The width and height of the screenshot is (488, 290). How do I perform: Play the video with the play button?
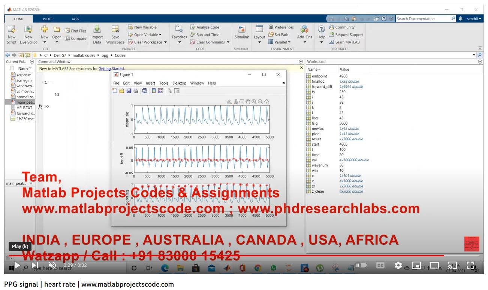pyautogui.click(x=17, y=265)
